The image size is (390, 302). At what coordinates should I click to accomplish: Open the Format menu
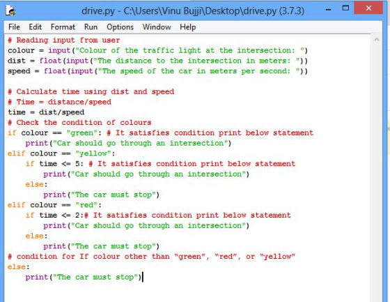(x=63, y=27)
